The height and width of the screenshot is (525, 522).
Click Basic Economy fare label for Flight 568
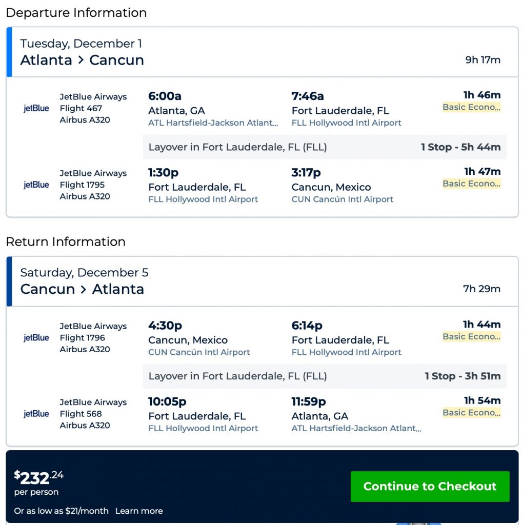[x=471, y=413]
